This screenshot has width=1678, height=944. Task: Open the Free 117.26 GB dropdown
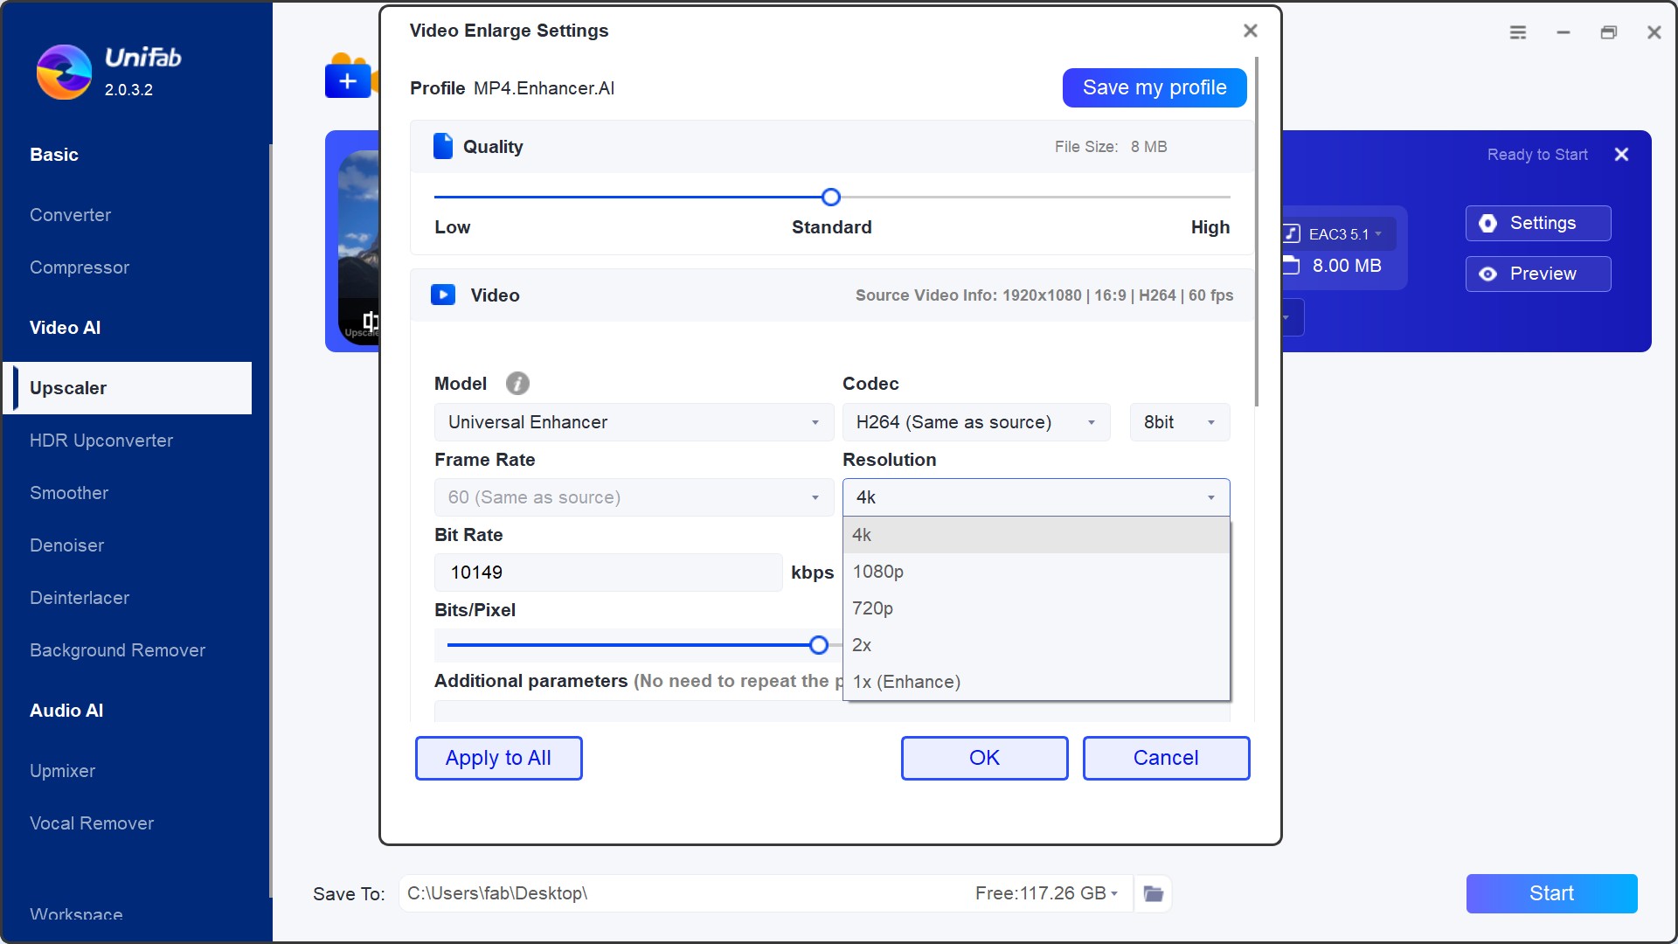(x=1046, y=893)
